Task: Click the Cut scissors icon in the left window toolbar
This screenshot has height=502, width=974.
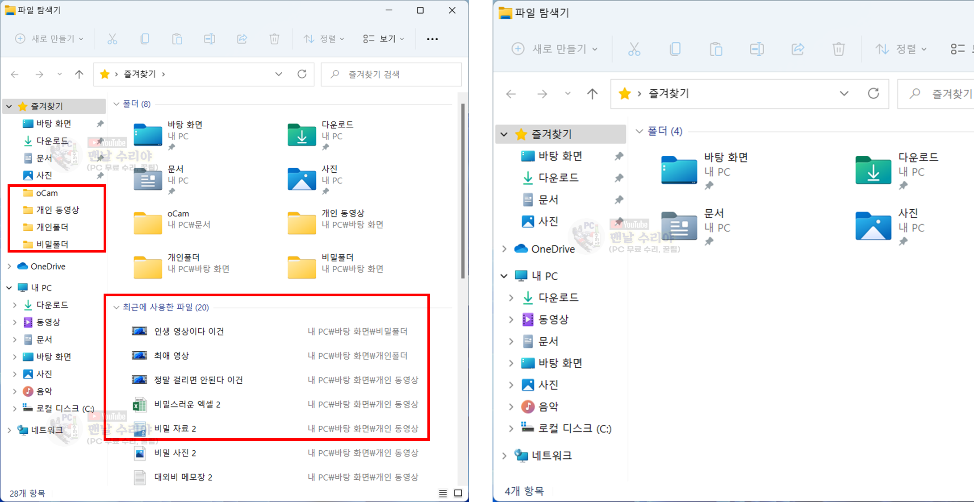Action: pos(112,39)
